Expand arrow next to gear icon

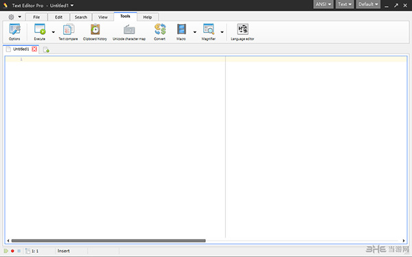coord(19,17)
